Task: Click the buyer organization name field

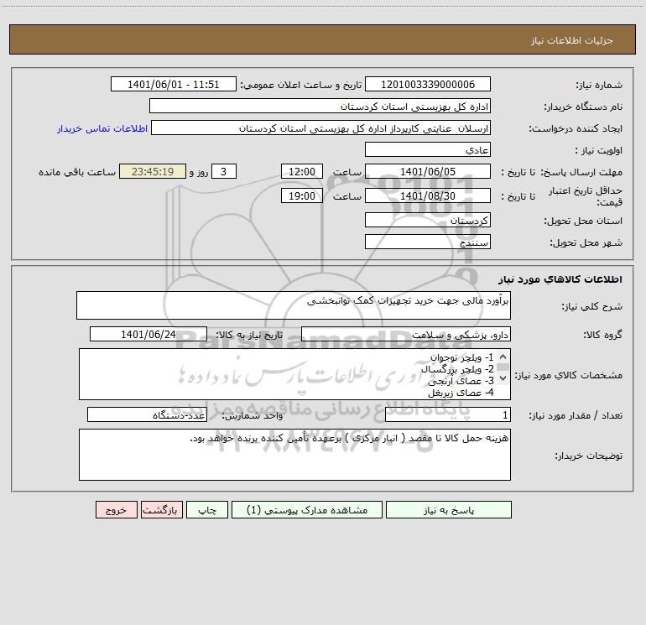Action: tap(320, 106)
